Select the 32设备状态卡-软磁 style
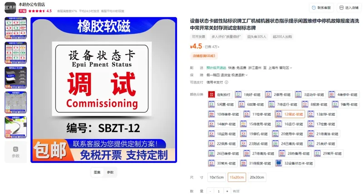This screenshot has width=363, height=194. (295, 163)
